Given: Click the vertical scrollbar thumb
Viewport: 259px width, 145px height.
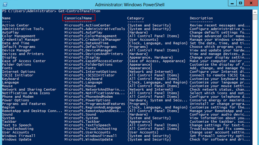Looking at the screenshot, I should 255,17.
